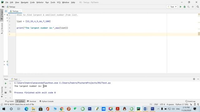Open the Run menu
The image size is (200, 112).
click(x=47, y=2)
